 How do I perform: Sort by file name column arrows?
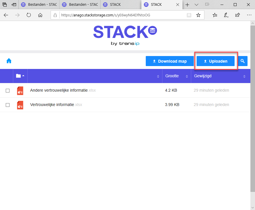point(158,76)
